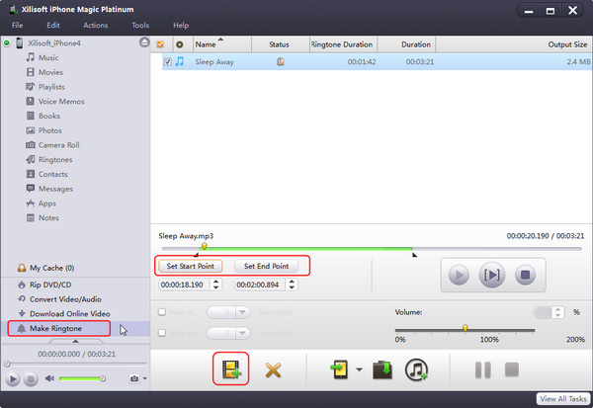Open the Tools menu
The height and width of the screenshot is (408, 593).
140,25
